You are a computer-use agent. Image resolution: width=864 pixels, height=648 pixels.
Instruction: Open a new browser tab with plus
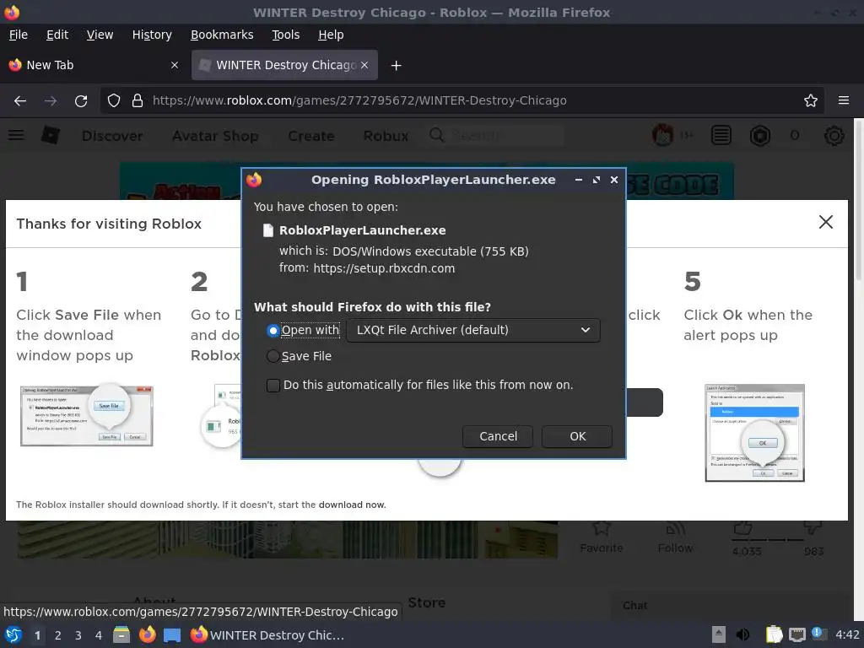[x=396, y=66]
